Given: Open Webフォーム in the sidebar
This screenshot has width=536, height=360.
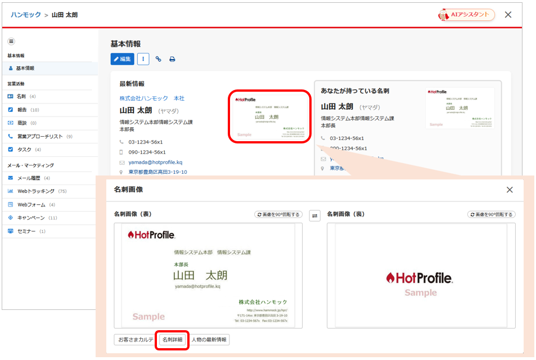Looking at the screenshot, I should (50, 204).
